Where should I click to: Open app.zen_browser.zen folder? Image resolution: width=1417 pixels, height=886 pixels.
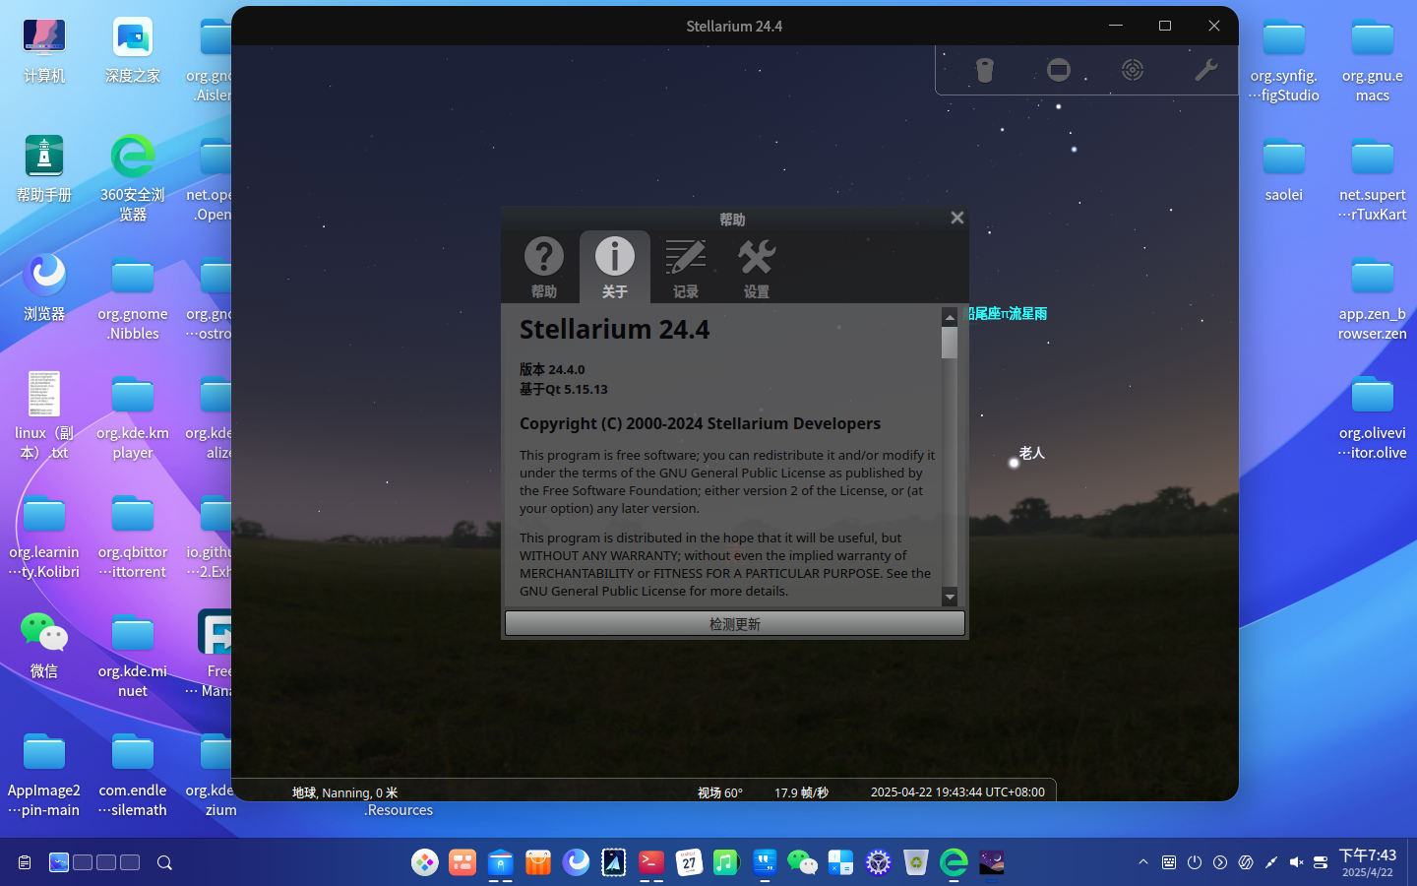(1373, 298)
